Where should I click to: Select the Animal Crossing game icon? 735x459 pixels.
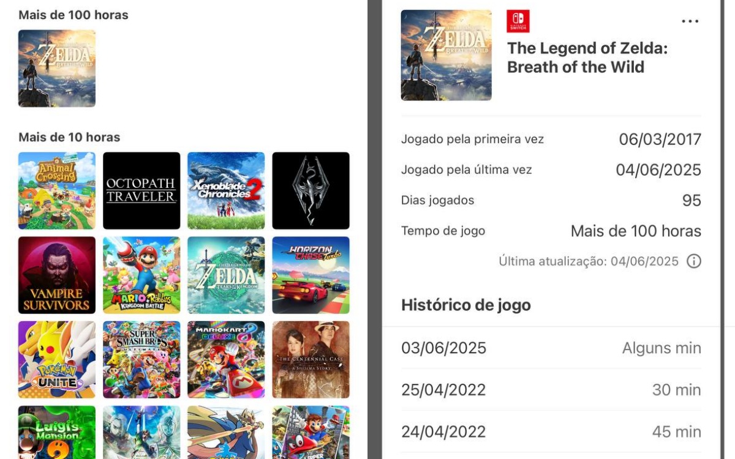(57, 190)
